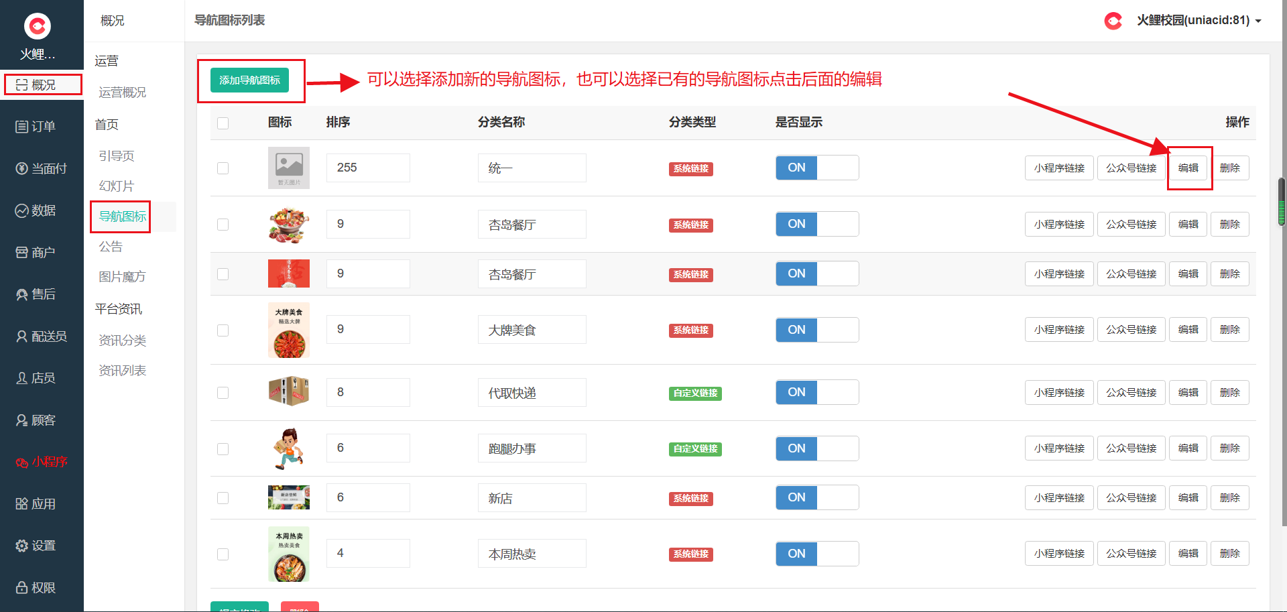Open the 图片魔方 submenu item
The width and height of the screenshot is (1287, 612).
pyautogui.click(x=122, y=277)
